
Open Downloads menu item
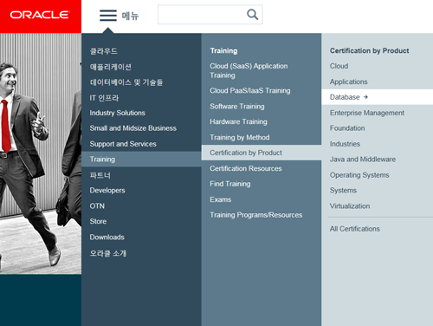107,237
